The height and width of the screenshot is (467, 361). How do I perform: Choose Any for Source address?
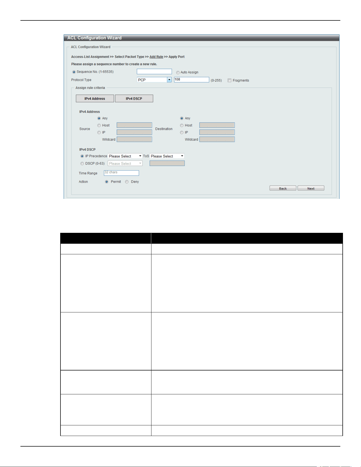(x=99, y=118)
